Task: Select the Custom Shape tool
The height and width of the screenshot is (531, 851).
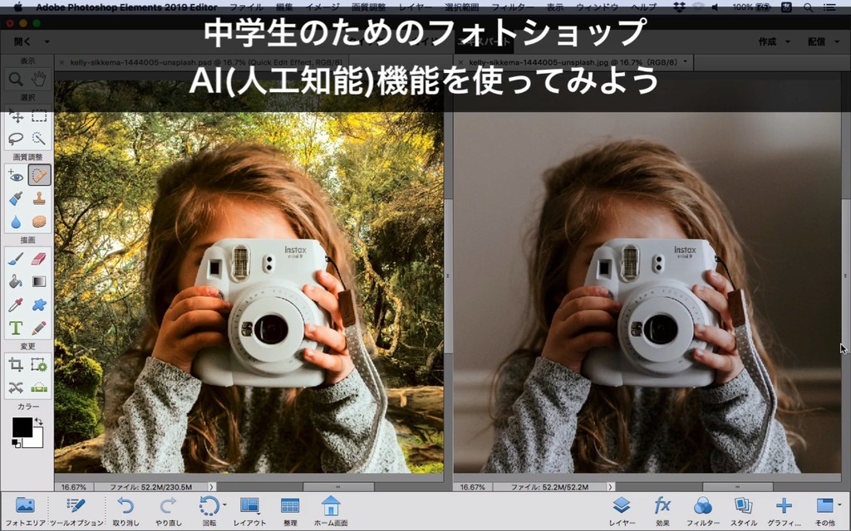Action: 38,304
